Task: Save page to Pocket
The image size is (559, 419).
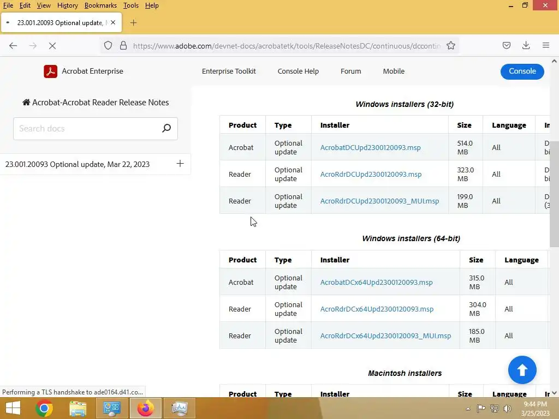Action: (x=506, y=45)
